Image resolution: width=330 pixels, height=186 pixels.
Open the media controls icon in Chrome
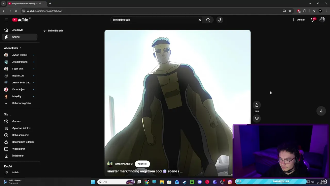(x=314, y=11)
